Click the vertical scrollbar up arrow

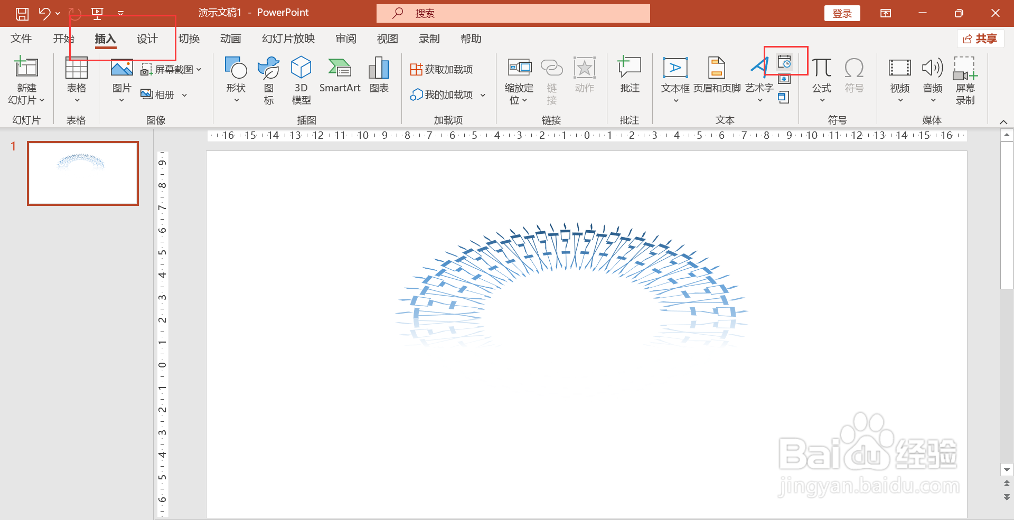1007,135
